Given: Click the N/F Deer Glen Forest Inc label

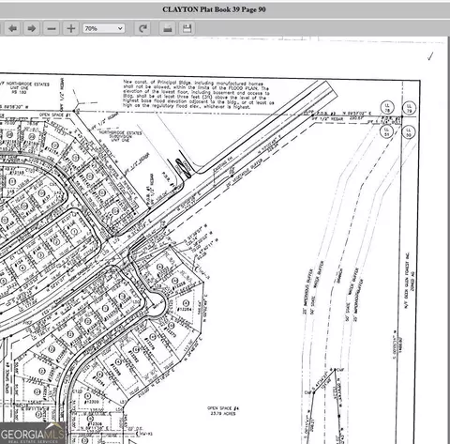Looking at the screenshot, I should (407, 281).
